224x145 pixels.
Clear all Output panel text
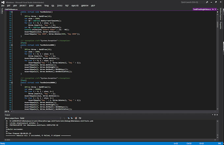[x=76, y=118]
